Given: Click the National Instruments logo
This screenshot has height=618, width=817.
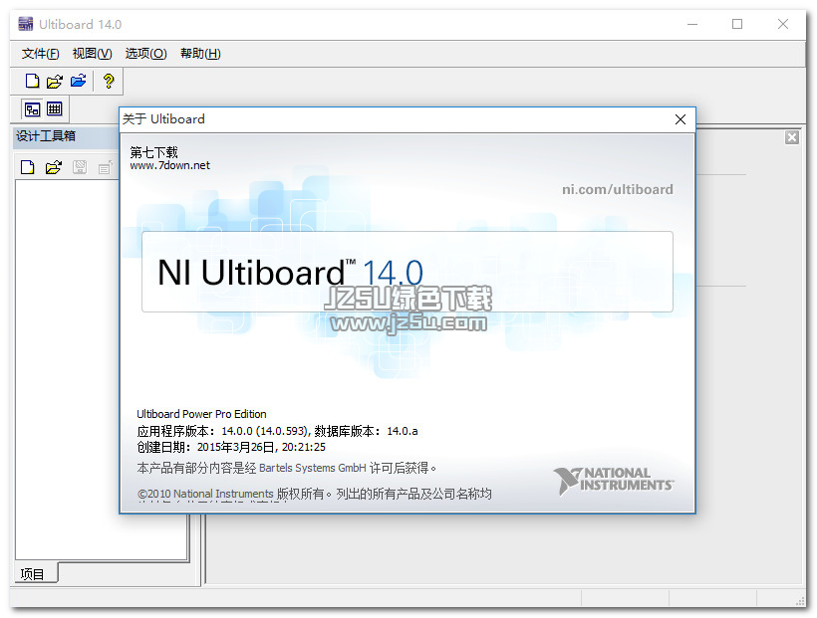Looking at the screenshot, I should pyautogui.click(x=614, y=481).
